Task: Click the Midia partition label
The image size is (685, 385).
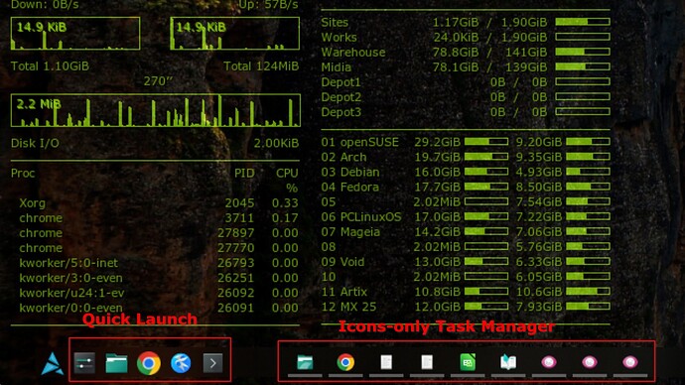Action: coord(336,67)
